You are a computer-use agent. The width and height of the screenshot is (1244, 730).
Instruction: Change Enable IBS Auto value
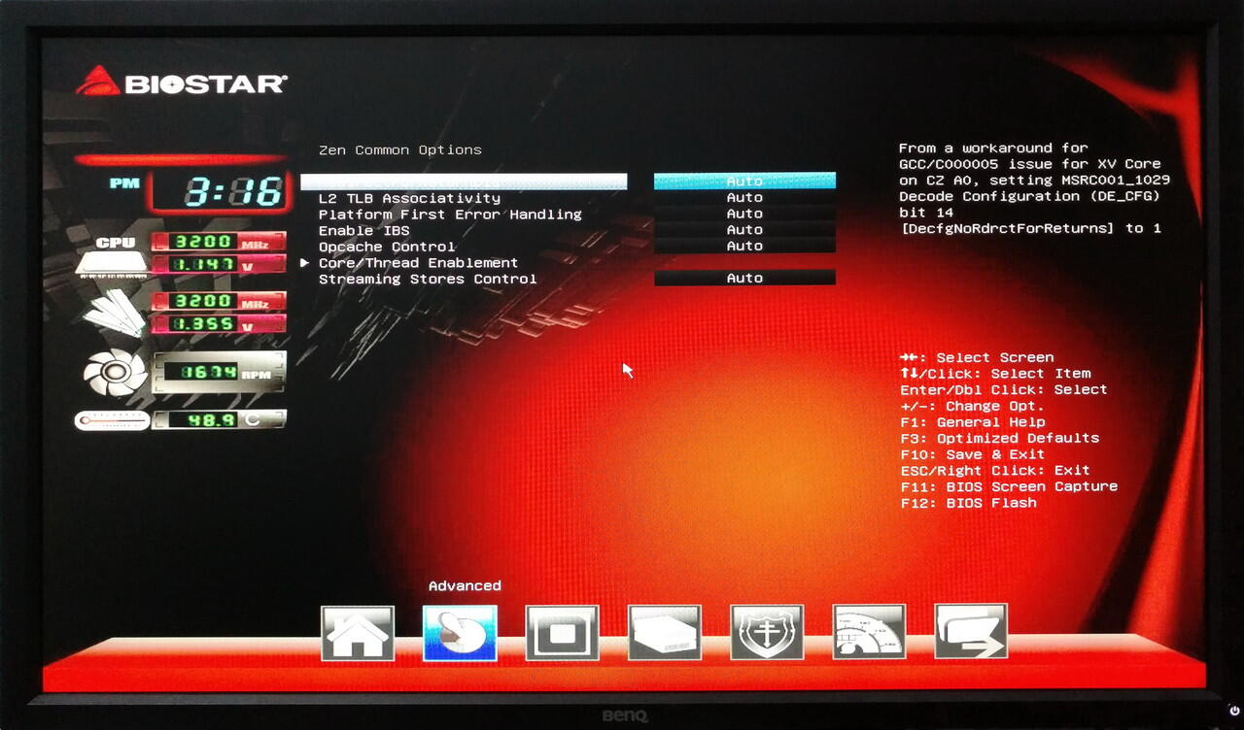744,230
